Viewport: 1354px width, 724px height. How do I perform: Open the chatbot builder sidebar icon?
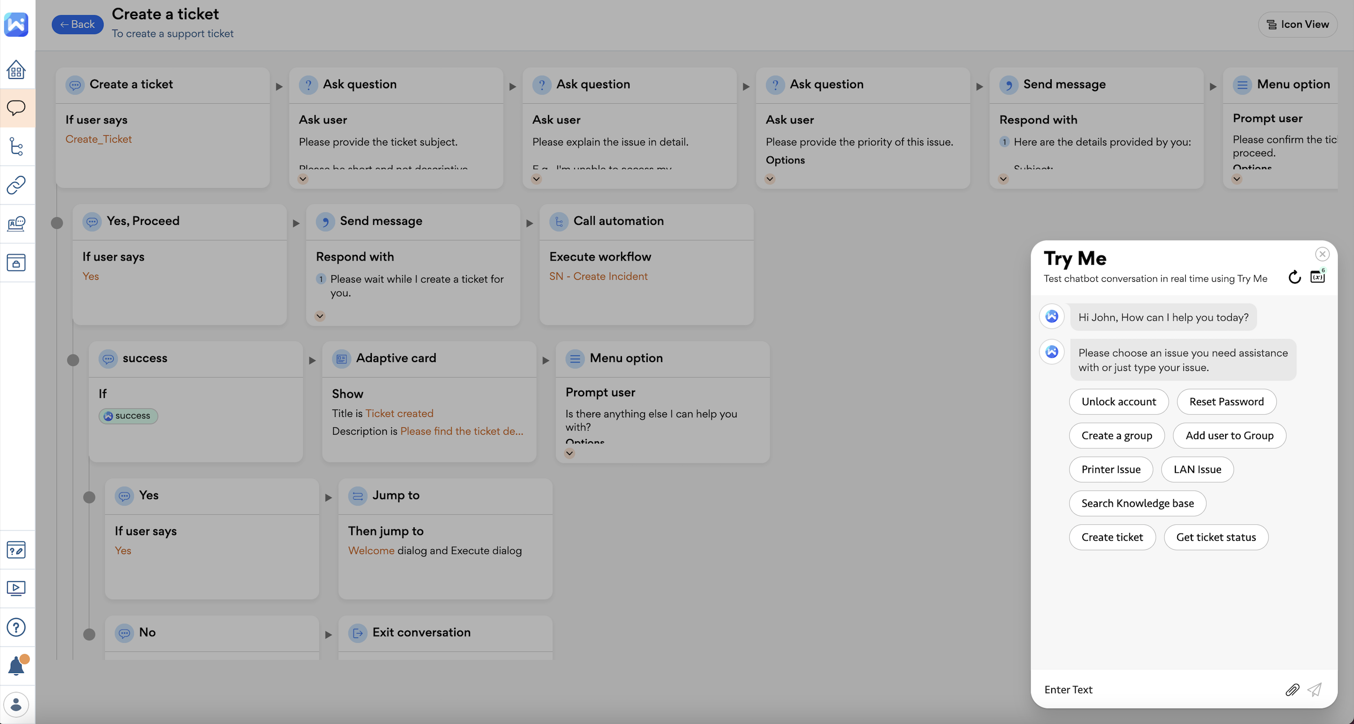(x=16, y=108)
